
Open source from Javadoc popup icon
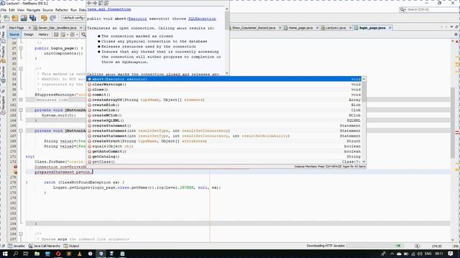(x=106, y=3)
